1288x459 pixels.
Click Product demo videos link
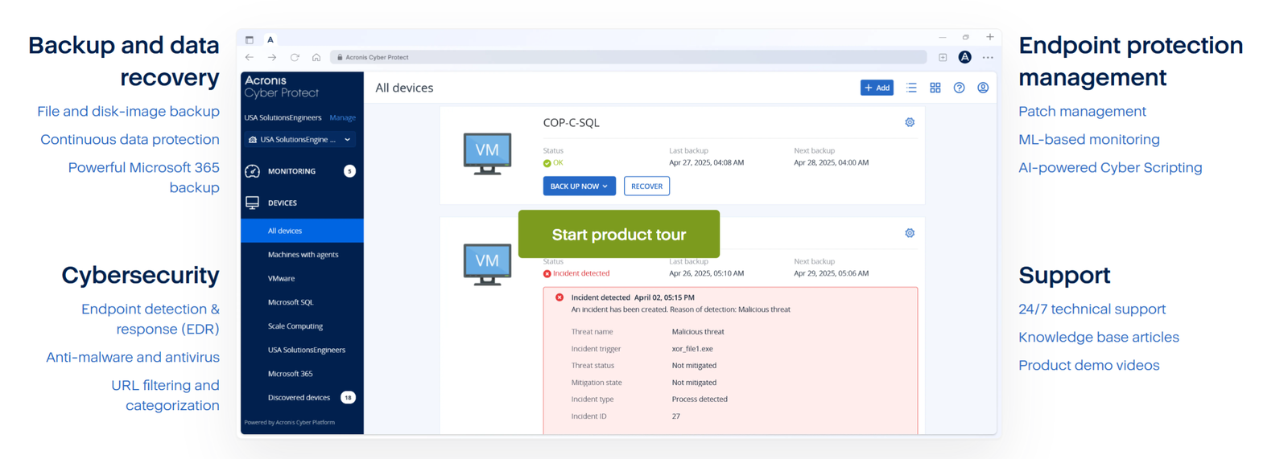coord(1089,366)
